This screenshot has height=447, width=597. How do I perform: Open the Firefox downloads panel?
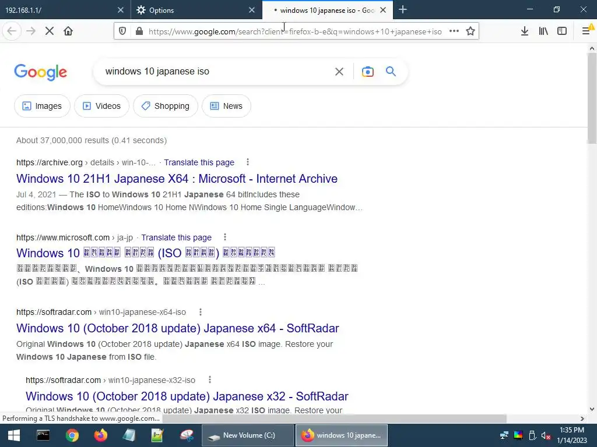525,31
